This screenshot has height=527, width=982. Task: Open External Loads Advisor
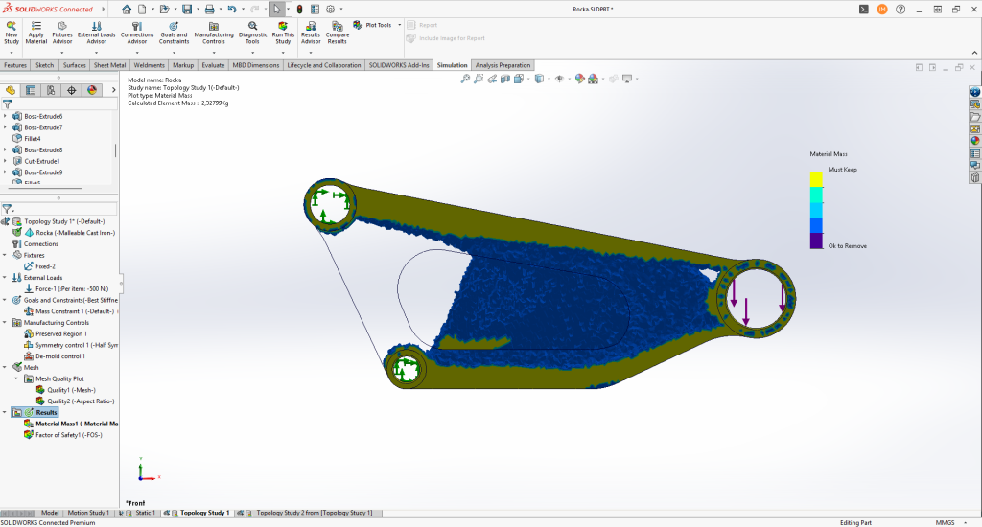point(97,33)
